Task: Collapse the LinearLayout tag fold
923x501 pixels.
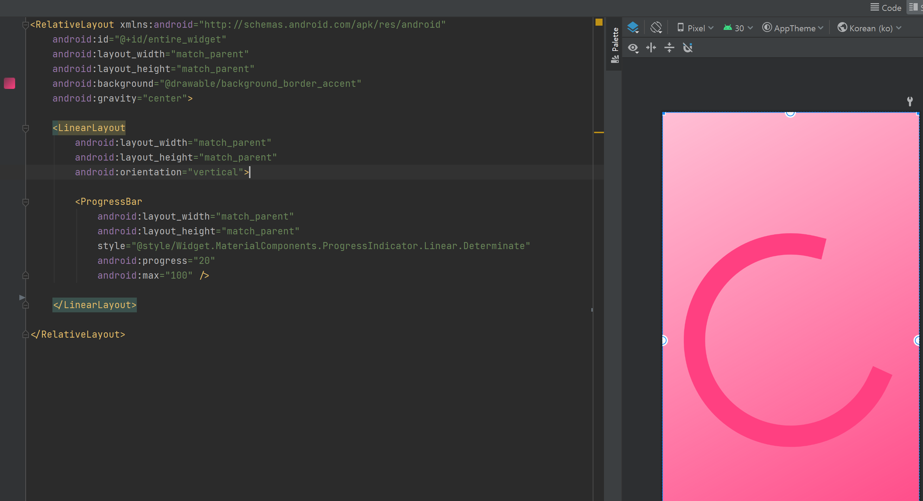Action: (25, 128)
